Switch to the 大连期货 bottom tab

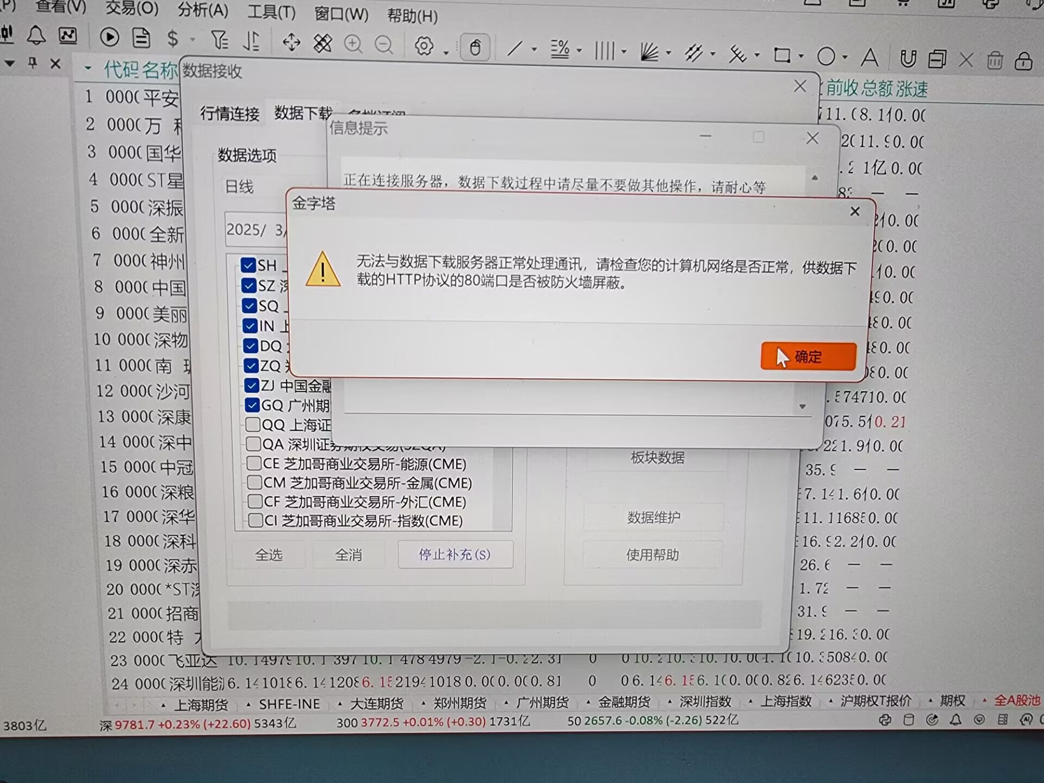(x=376, y=704)
